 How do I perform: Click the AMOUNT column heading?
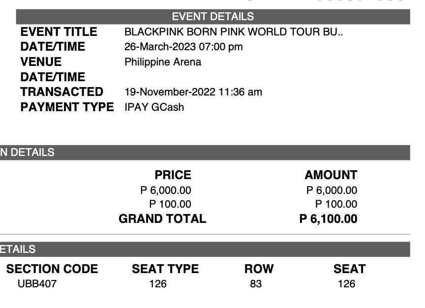(331, 175)
